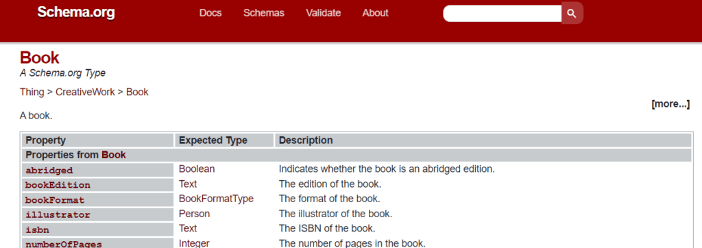This screenshot has height=248, width=702.
Task: Open the Integer expected type link
Action: [194, 243]
